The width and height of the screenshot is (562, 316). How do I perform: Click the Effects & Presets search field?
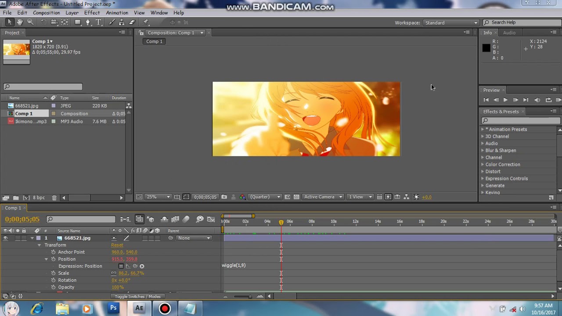click(521, 121)
